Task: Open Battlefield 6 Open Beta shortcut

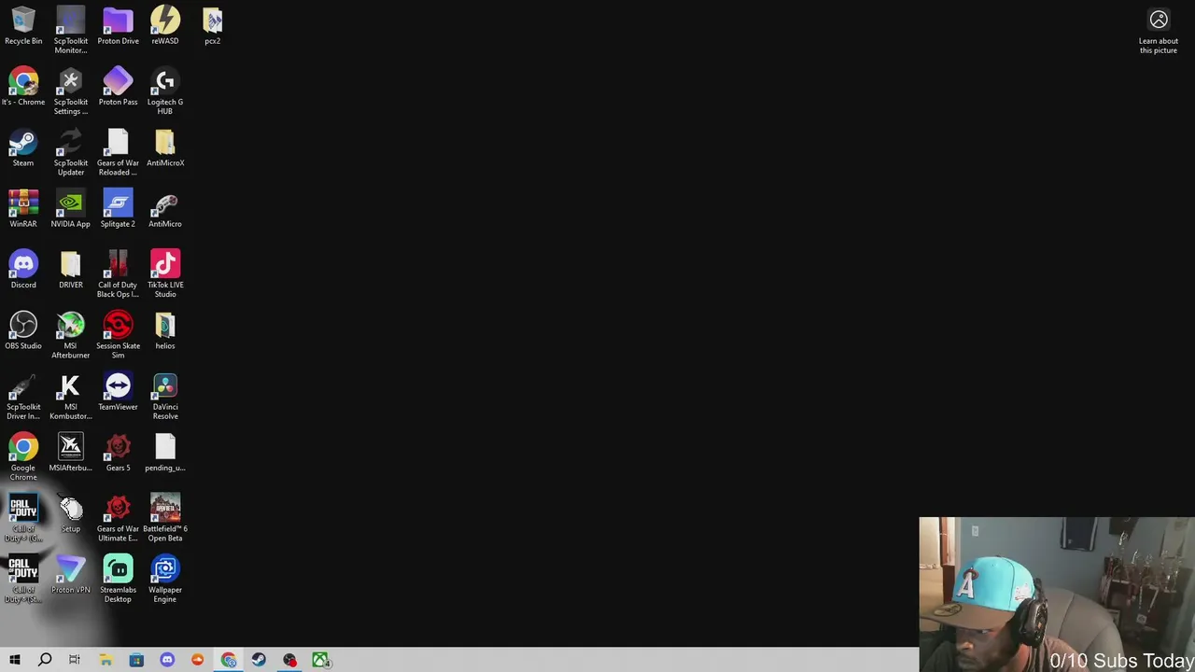Action: 165,517
